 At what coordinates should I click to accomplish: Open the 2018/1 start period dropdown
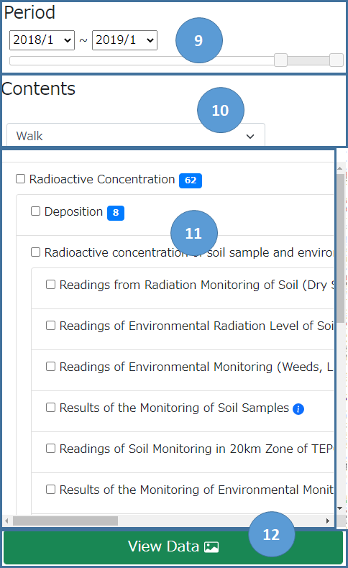[x=42, y=40]
